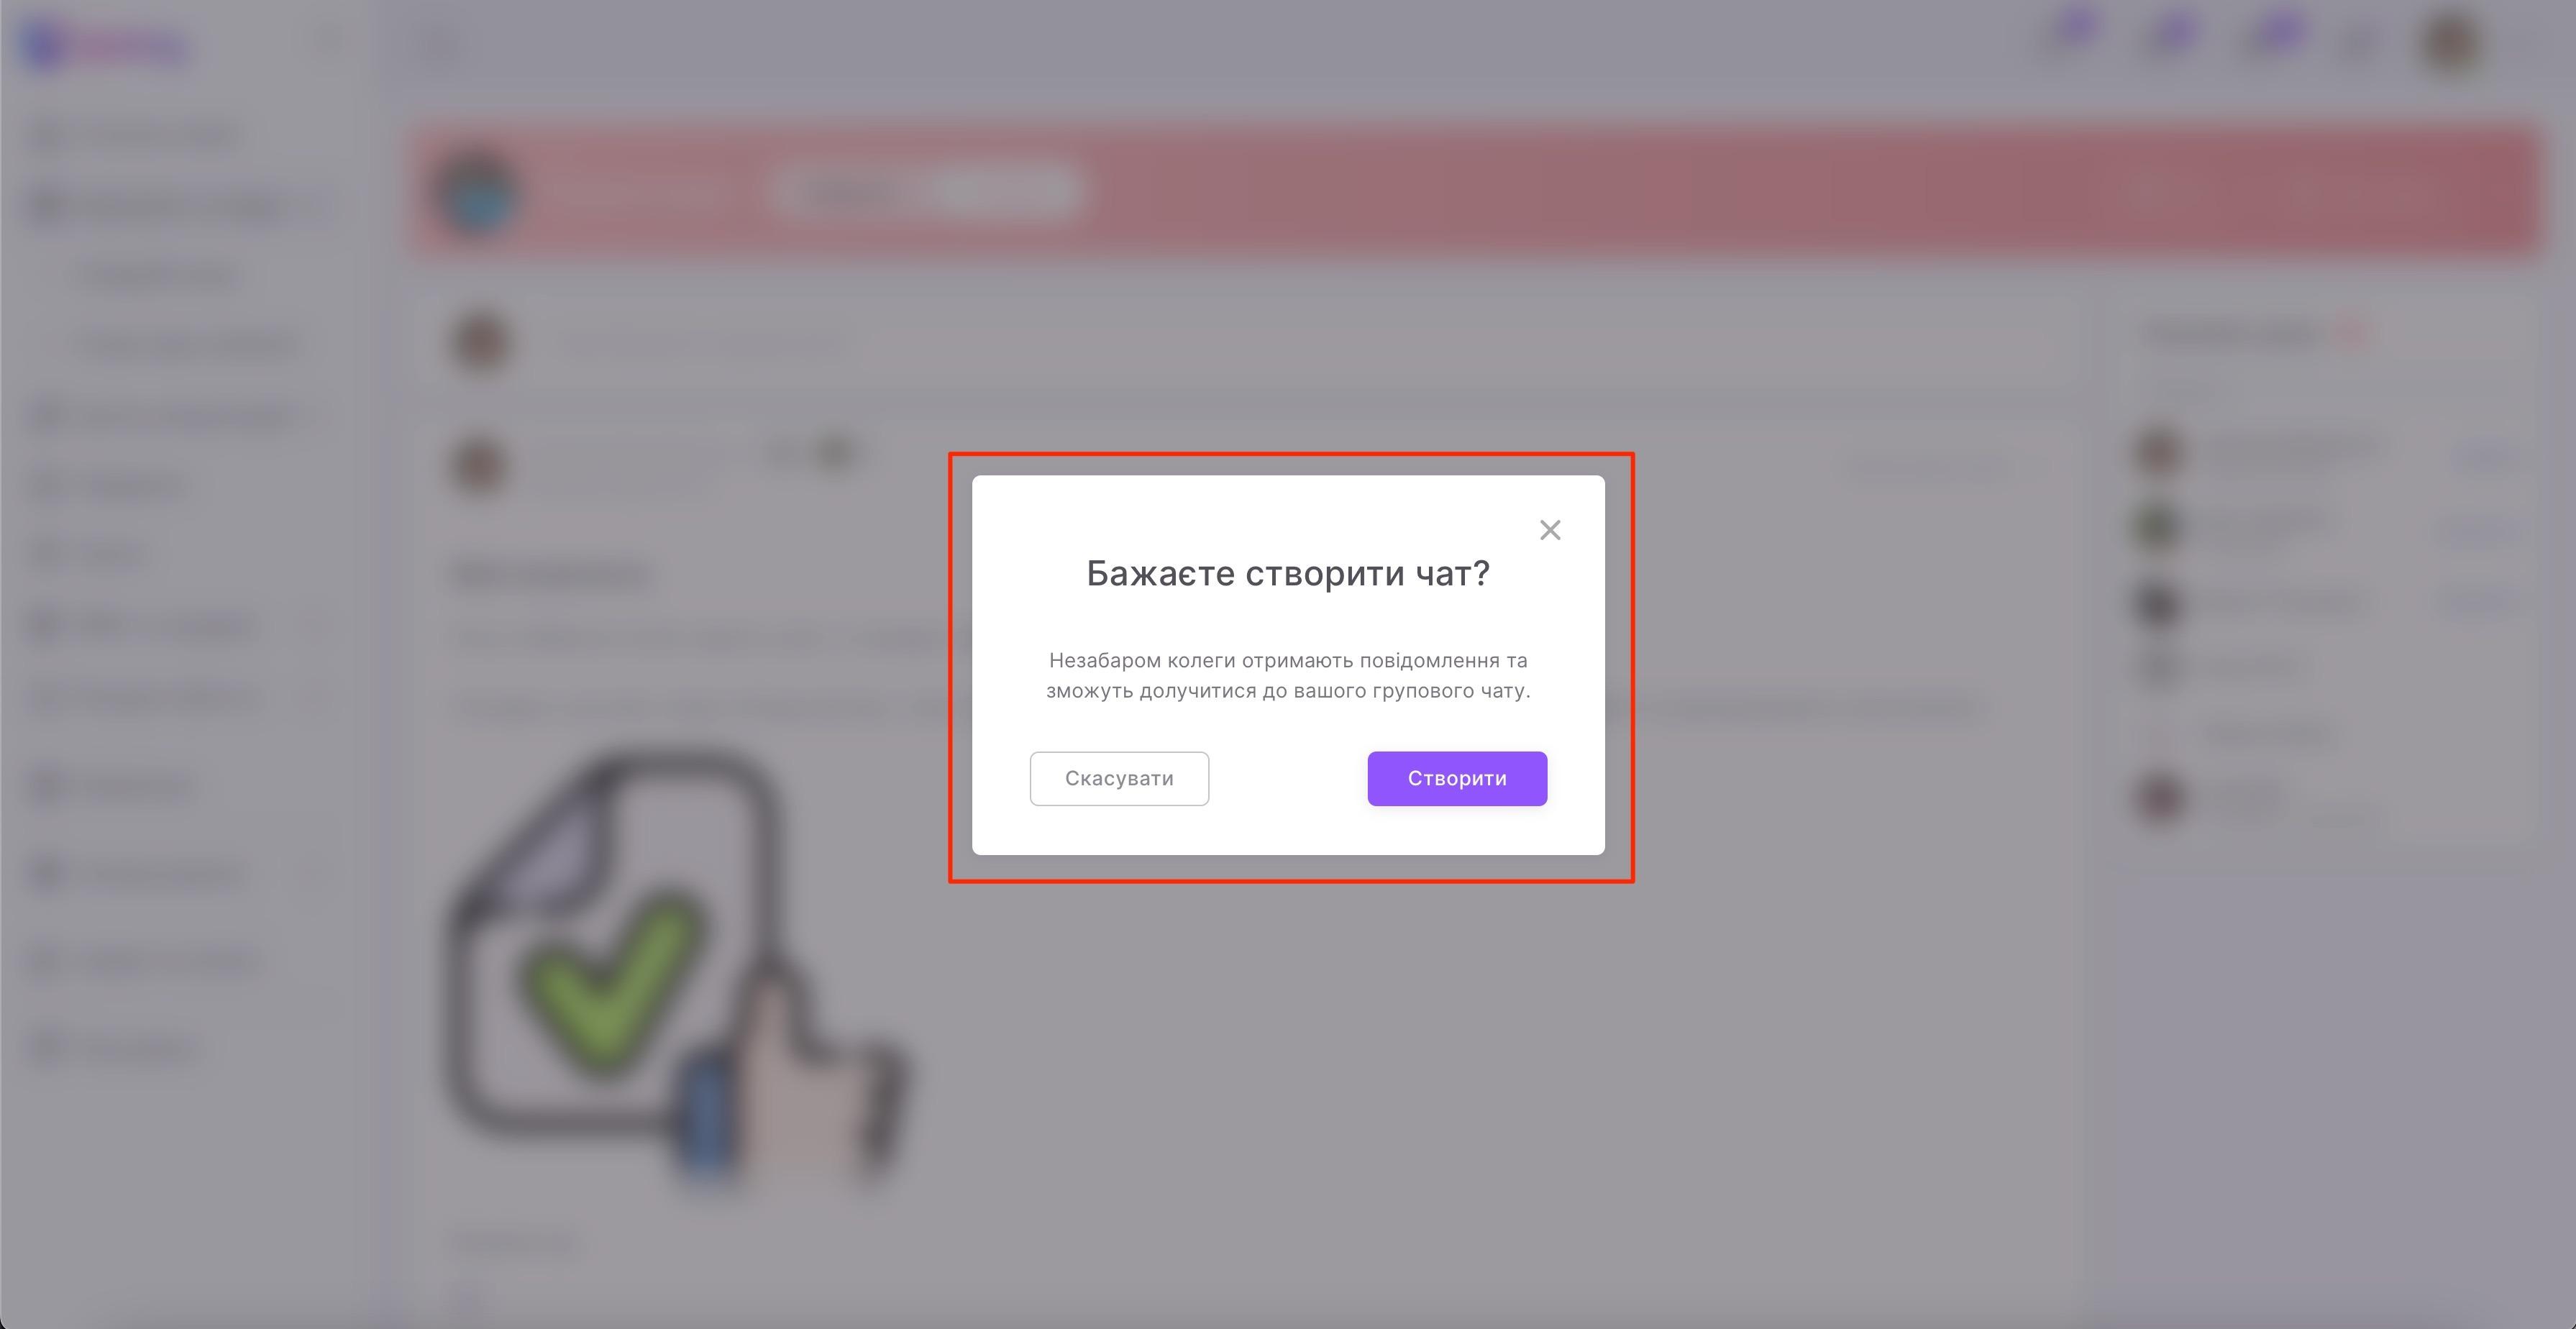This screenshot has height=1329, width=2576.
Task: Select the last colleague avatar in right panel
Action: [2160, 798]
